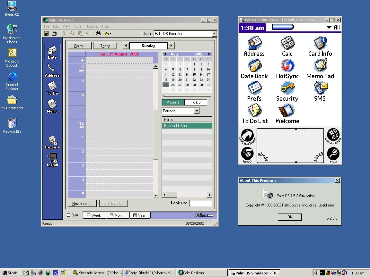The image size is (370, 277).
Task: Click the Look up input field
Action: 201,203
